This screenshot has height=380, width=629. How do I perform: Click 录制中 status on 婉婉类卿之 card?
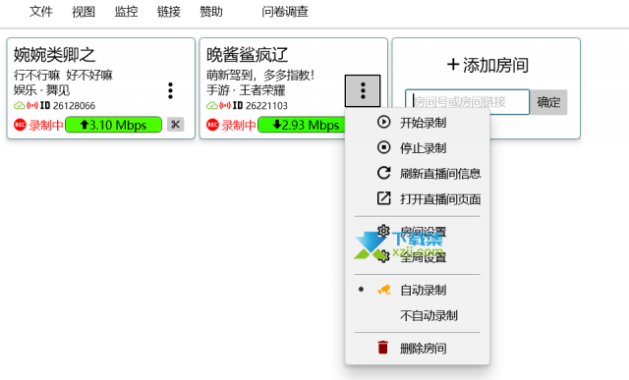coord(46,125)
